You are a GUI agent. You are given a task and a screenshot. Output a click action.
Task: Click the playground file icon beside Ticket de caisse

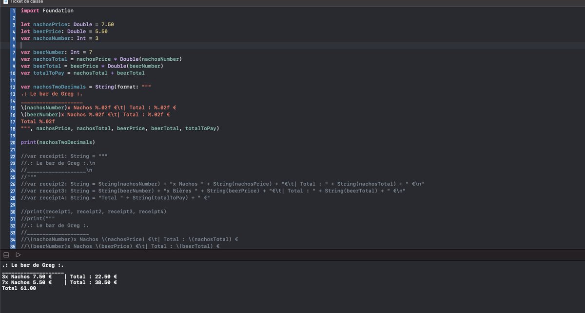click(5, 1)
